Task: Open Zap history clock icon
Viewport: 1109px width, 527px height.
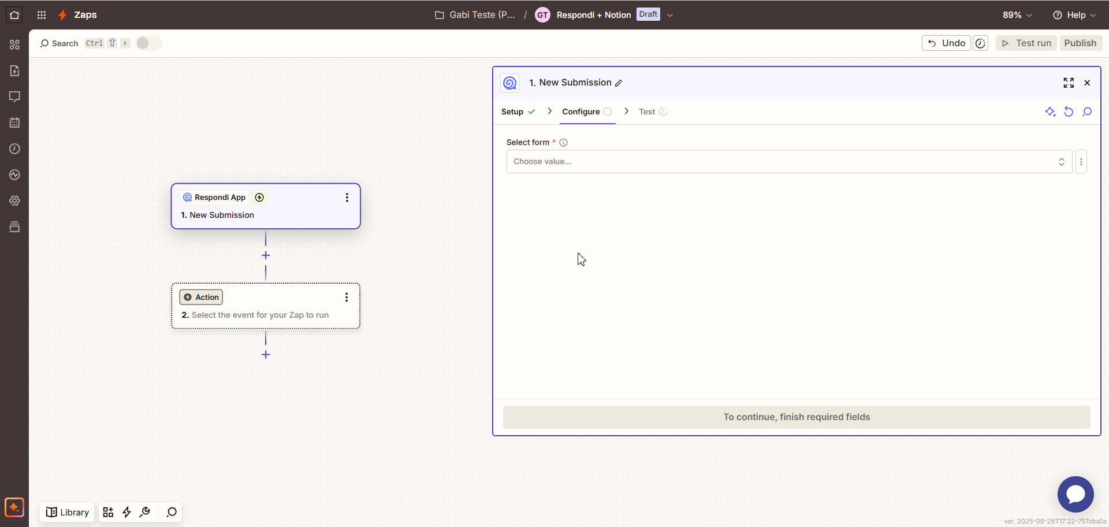Action: point(14,149)
